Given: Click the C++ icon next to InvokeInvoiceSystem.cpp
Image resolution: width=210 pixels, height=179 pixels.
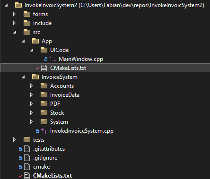Looking at the screenshot, I should point(44,131).
